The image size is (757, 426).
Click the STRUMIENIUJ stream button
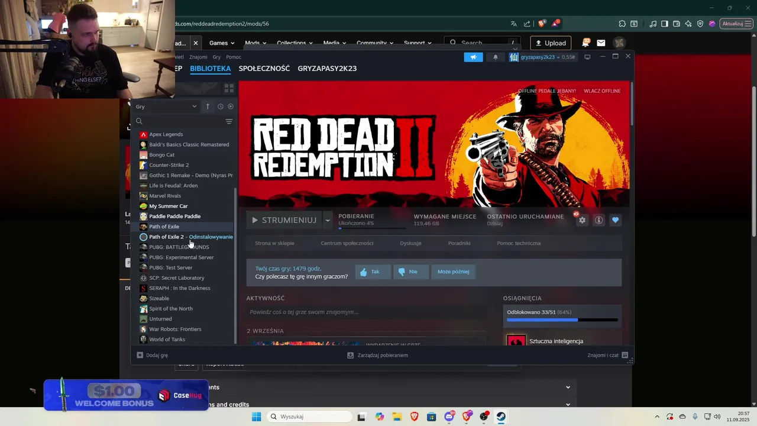click(284, 220)
